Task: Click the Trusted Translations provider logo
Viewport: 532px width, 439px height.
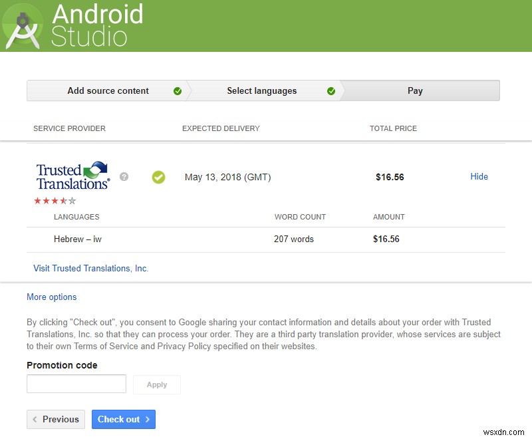Action: 72,175
